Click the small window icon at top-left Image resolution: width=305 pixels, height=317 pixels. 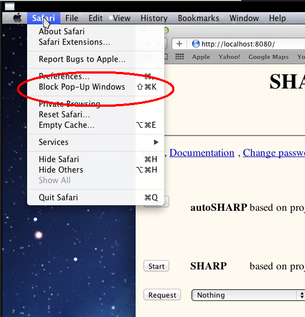point(9,6)
